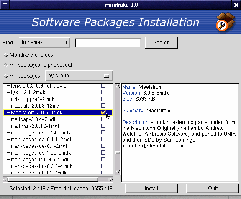Image resolution: width=241 pixels, height=199 pixels.
Task: Check the man-pages-fr-0.9.5-4mdk checkbox
Action: click(x=103, y=159)
